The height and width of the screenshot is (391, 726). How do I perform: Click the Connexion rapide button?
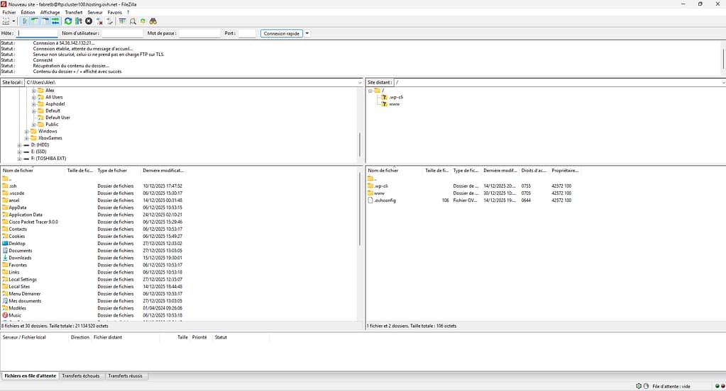coord(281,33)
